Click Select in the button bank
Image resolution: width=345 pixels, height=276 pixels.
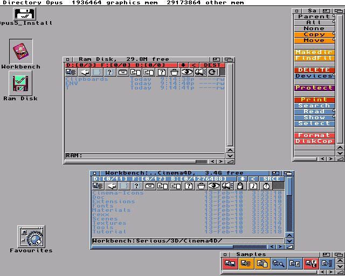(314, 123)
